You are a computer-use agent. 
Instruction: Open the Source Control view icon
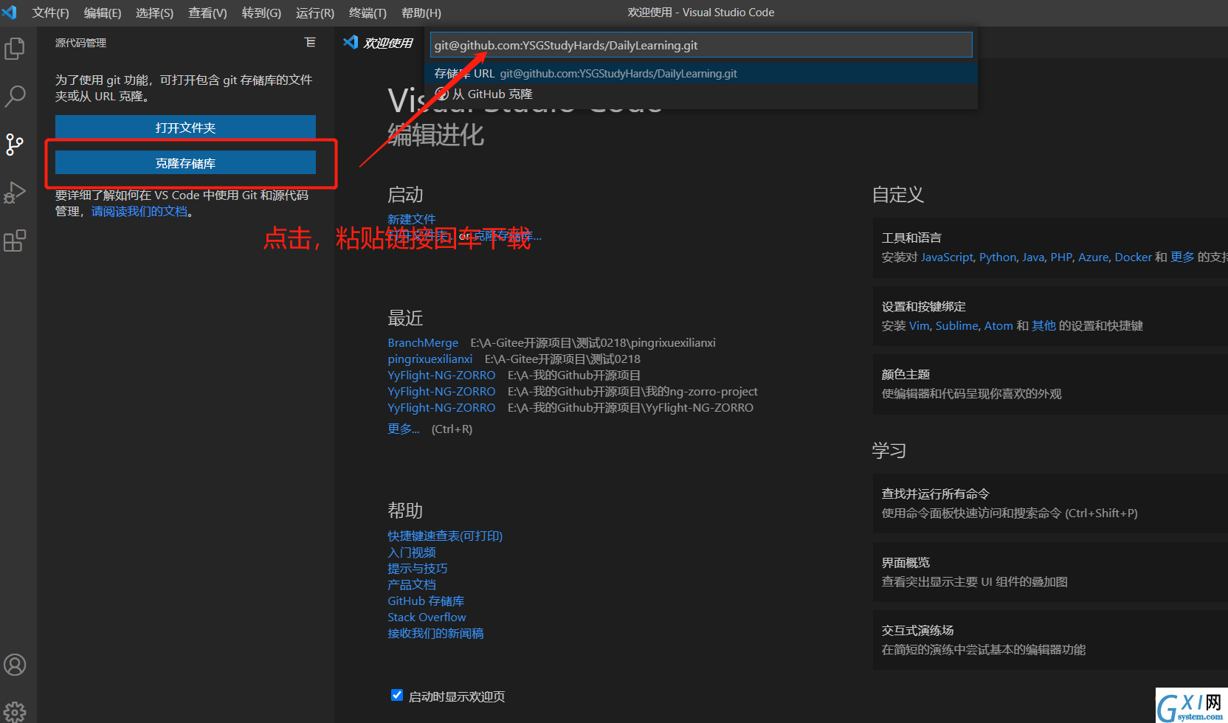pyautogui.click(x=15, y=145)
